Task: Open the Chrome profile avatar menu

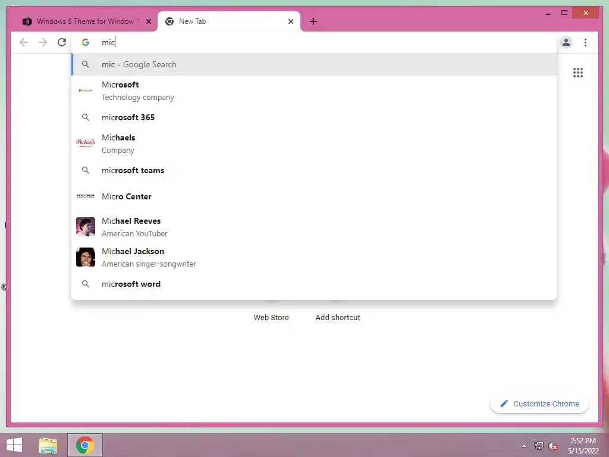Action: click(x=566, y=42)
